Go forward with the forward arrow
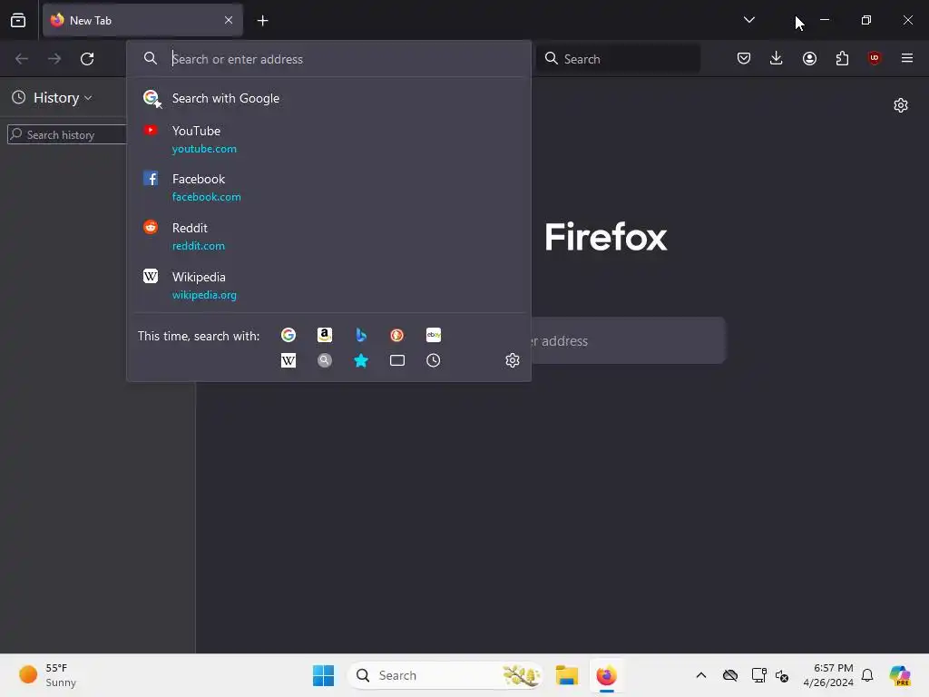Screen dimensions: 929x697 pyautogui.click(x=54, y=59)
